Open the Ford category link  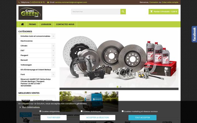pos(23,74)
